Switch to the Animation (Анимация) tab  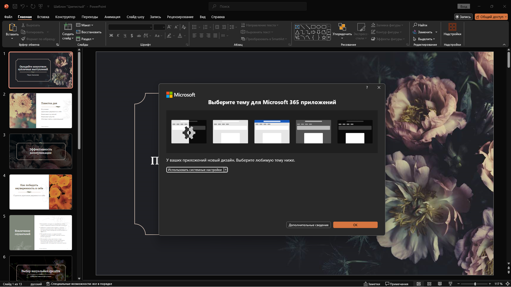coord(112,17)
